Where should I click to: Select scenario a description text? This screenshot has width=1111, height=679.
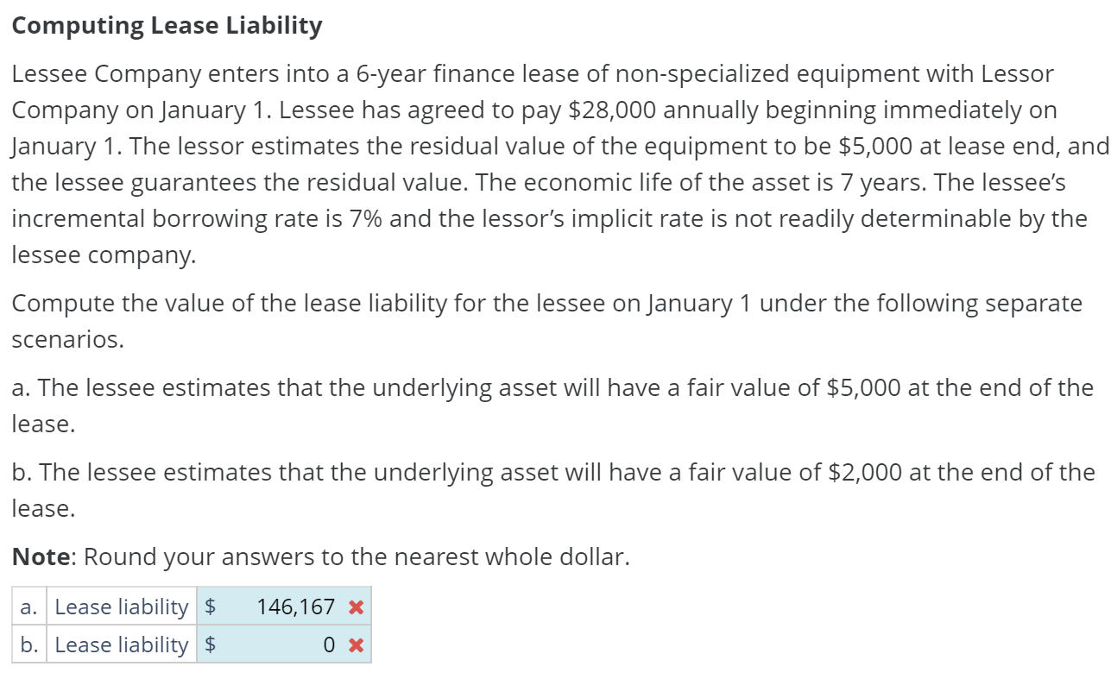pyautogui.click(x=552, y=387)
